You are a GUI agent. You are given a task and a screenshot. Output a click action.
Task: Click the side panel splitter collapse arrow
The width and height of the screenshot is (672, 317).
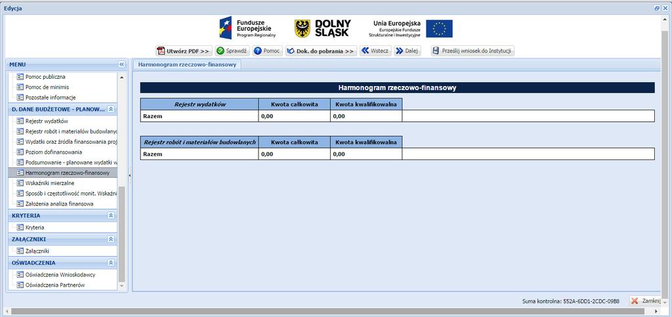(129, 175)
